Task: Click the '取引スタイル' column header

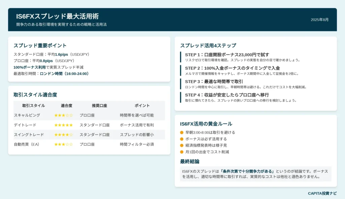Action: (33, 106)
